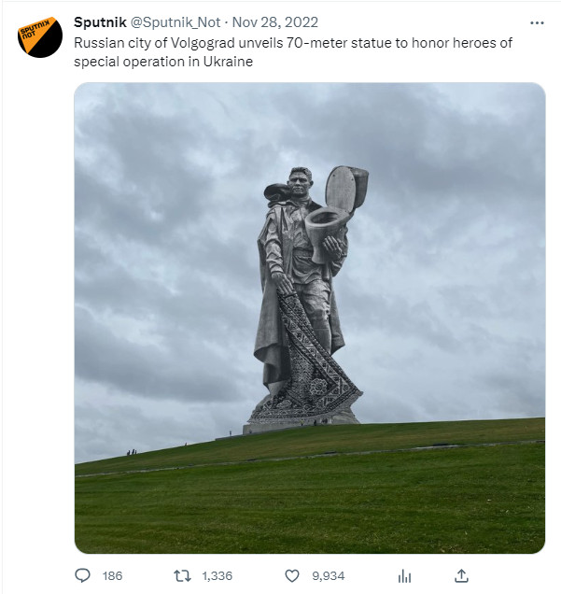Like the tweet with the heart icon

click(x=292, y=576)
